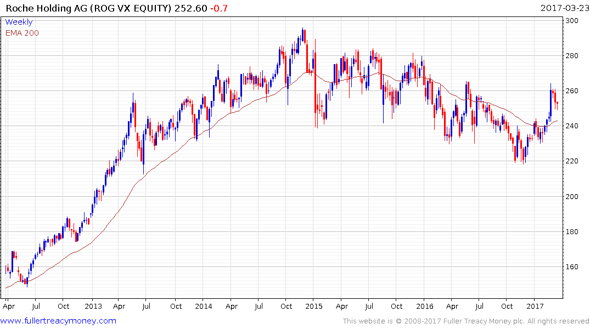Click the 2014 year label on time axis
Viewport: 590px width, 329px height.
[204, 306]
